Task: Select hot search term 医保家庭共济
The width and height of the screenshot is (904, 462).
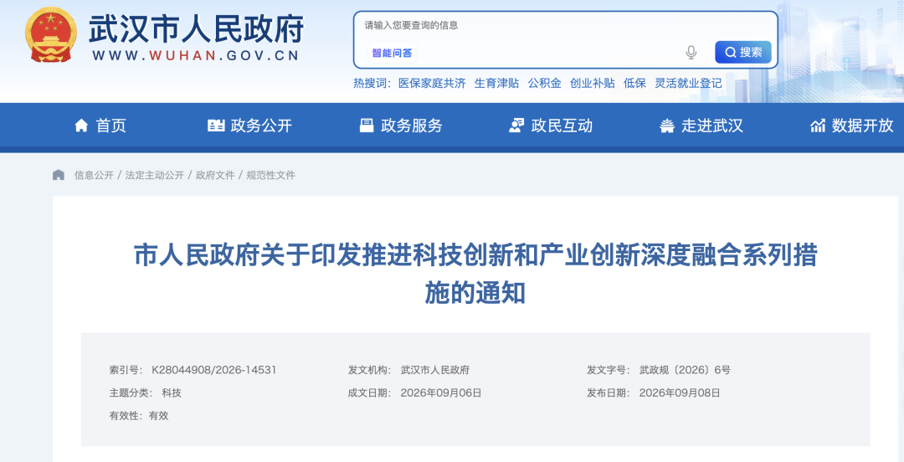Action: pos(432,83)
